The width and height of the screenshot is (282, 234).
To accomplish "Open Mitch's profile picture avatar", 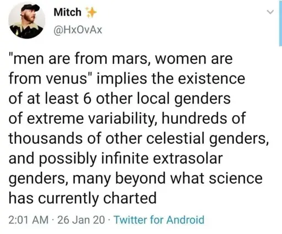I will tap(27, 20).
